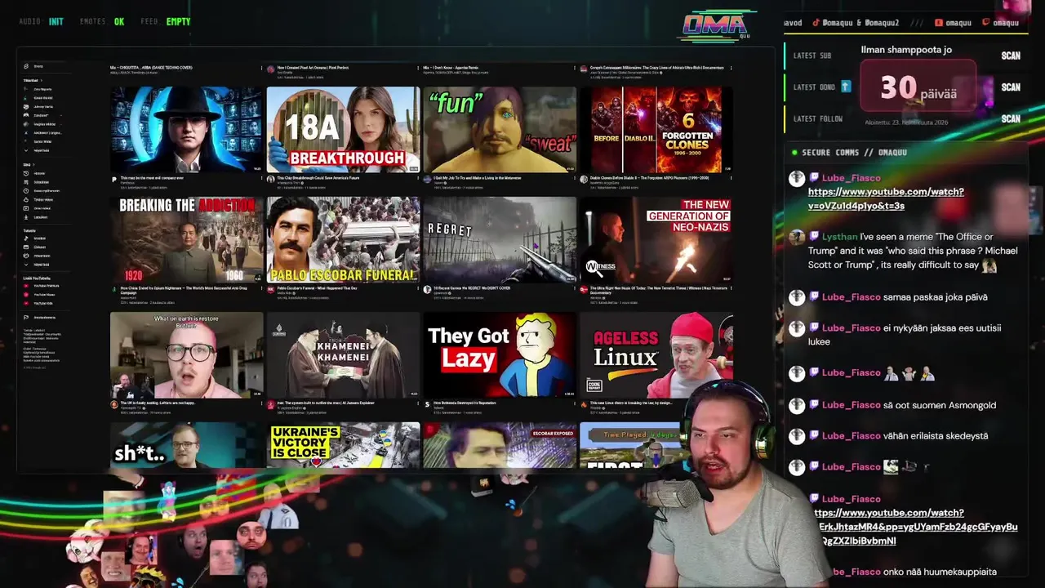
Task: Click channel avatar under Diablo Clones video
Action: point(584,179)
